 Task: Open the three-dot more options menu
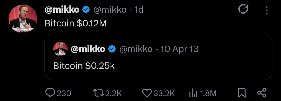click(x=267, y=10)
